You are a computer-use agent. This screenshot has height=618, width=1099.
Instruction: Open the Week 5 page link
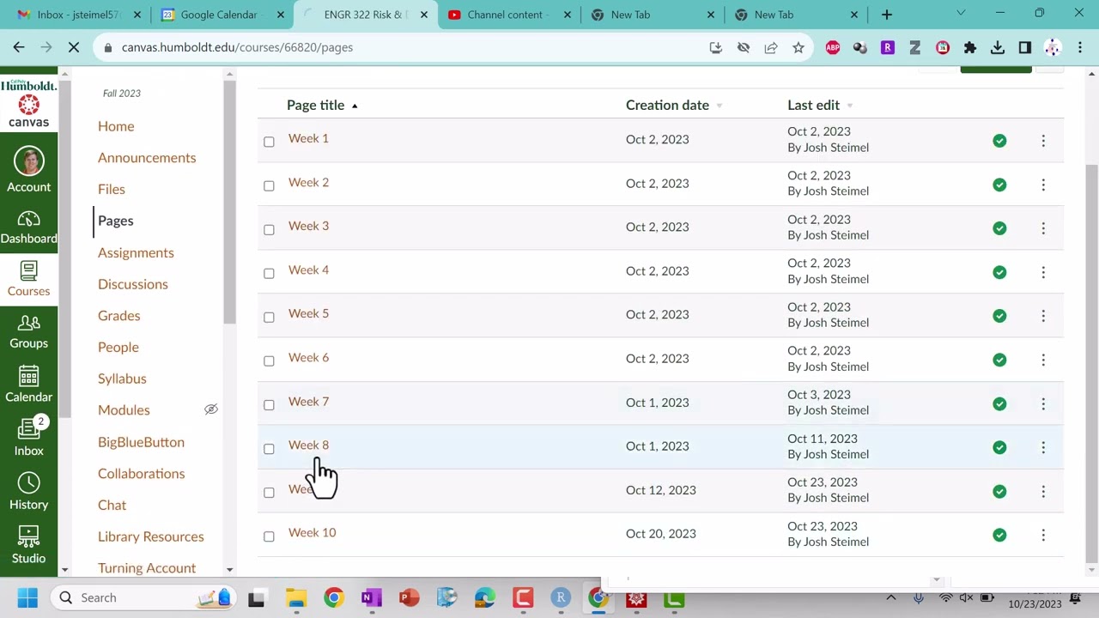[308, 313]
